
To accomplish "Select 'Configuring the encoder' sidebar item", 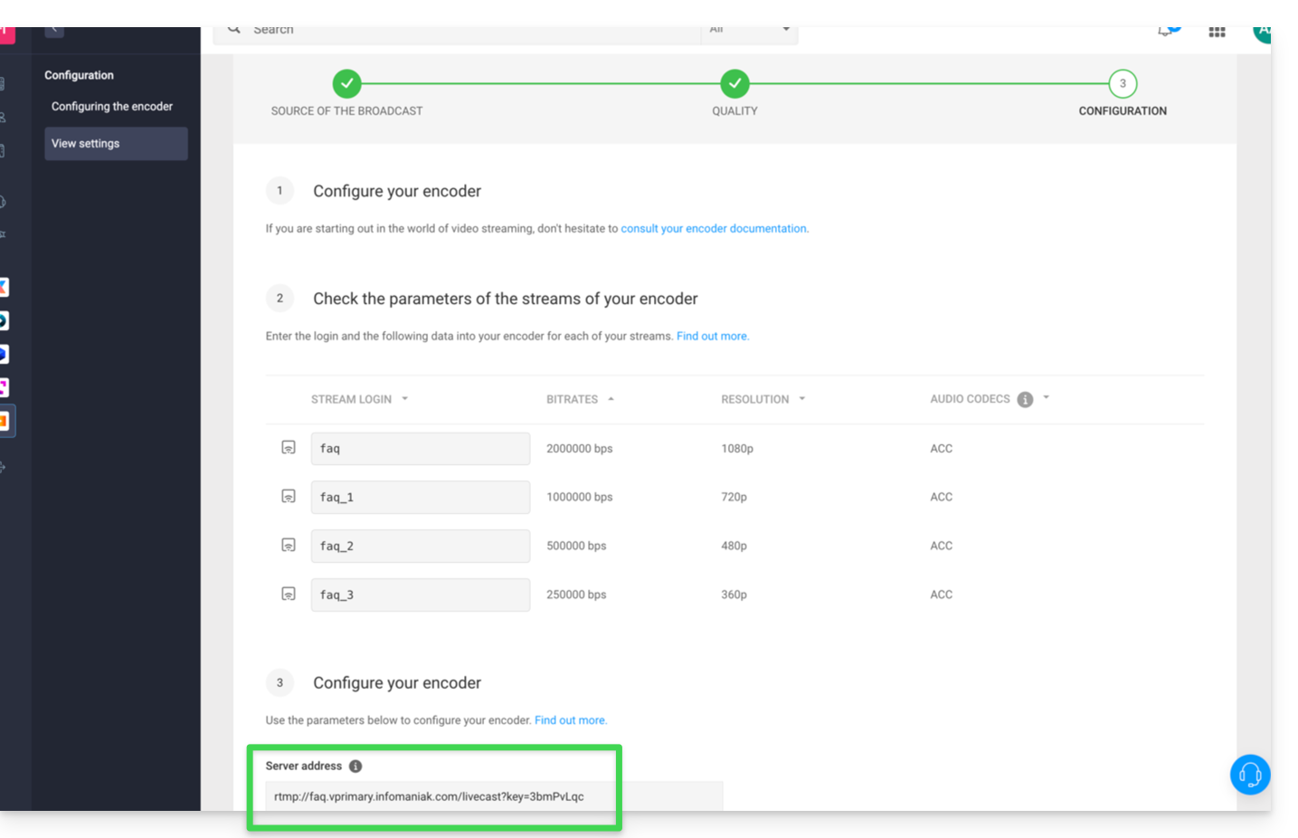I will pos(112,107).
